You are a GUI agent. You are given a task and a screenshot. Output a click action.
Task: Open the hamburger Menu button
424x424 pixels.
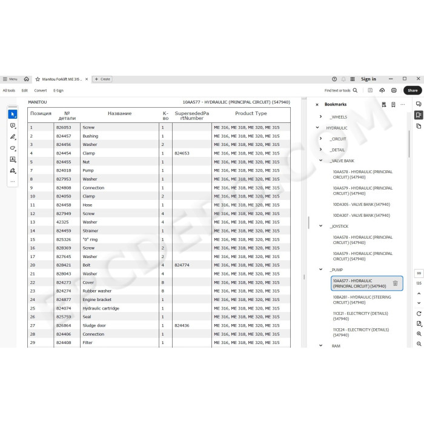coord(10,79)
